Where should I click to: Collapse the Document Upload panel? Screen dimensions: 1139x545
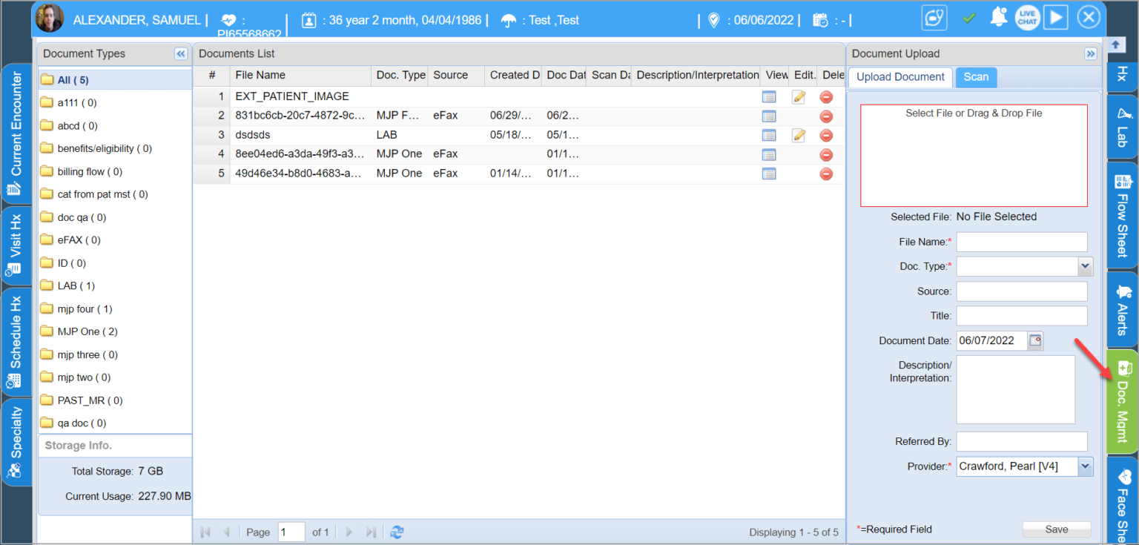pos(1090,53)
